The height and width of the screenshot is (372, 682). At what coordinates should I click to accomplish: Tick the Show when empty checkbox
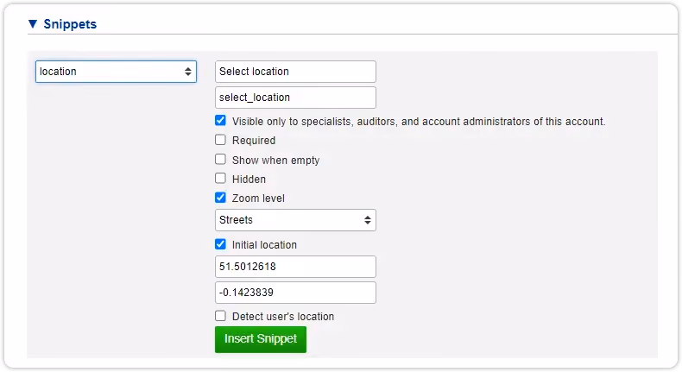pyautogui.click(x=220, y=159)
